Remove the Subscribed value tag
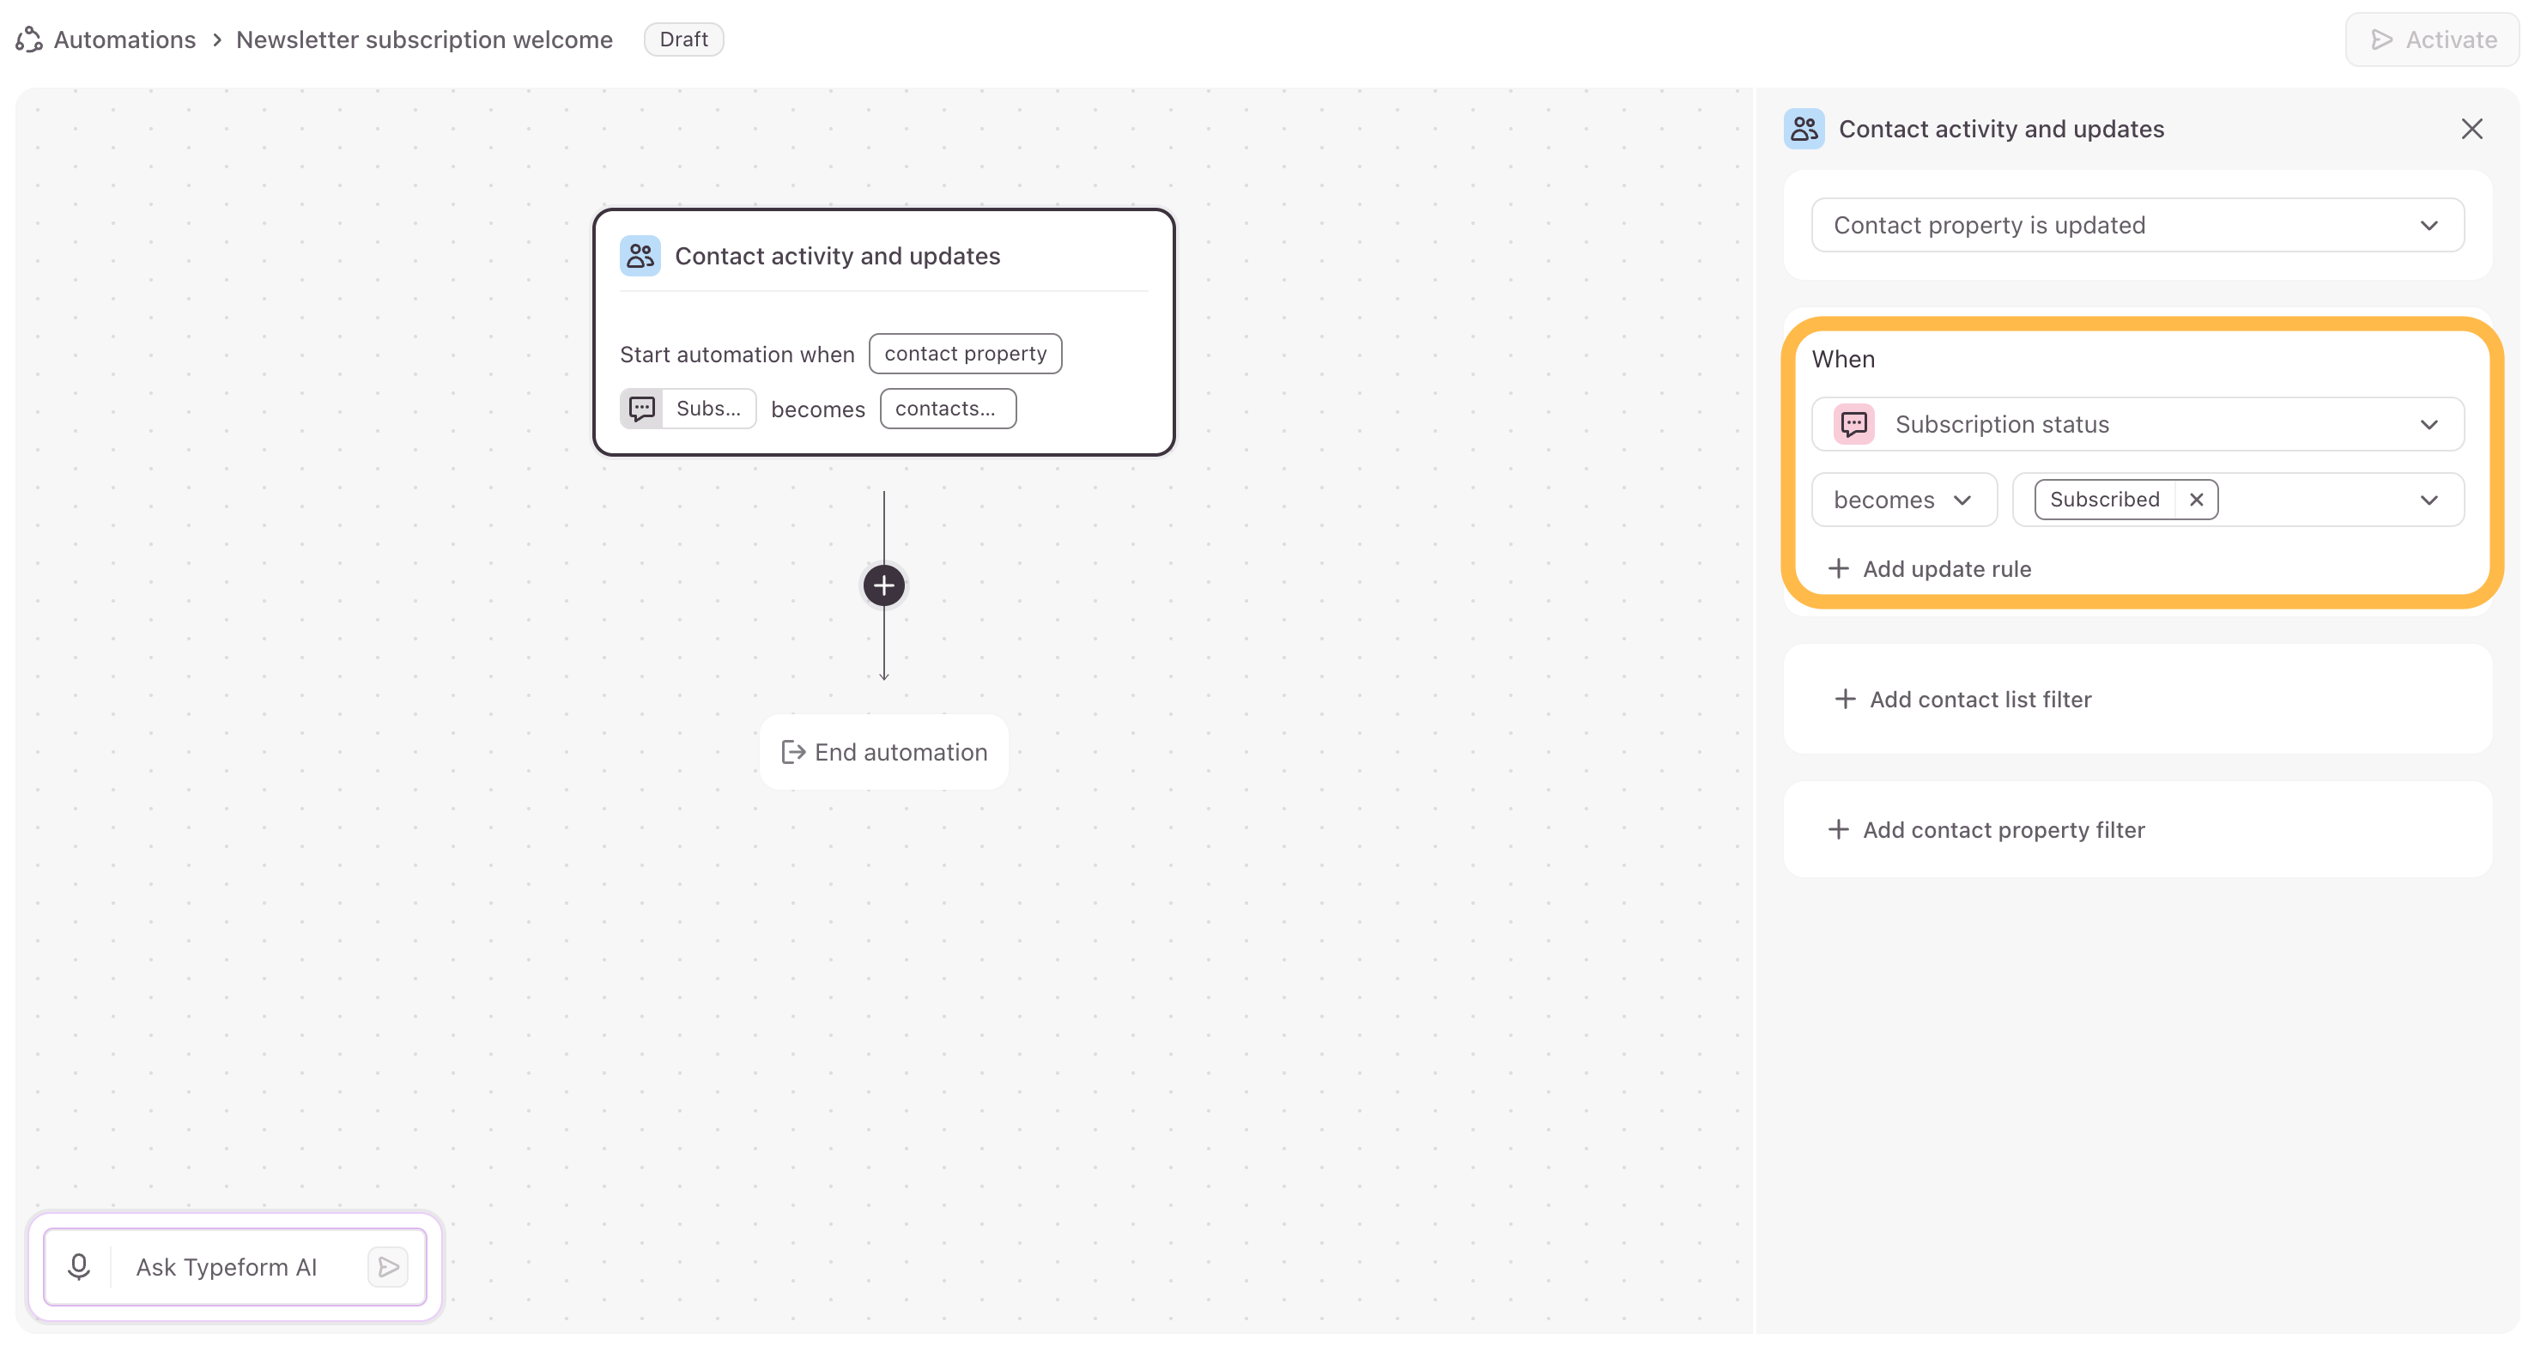2529x1346 pixels. tap(2196, 500)
